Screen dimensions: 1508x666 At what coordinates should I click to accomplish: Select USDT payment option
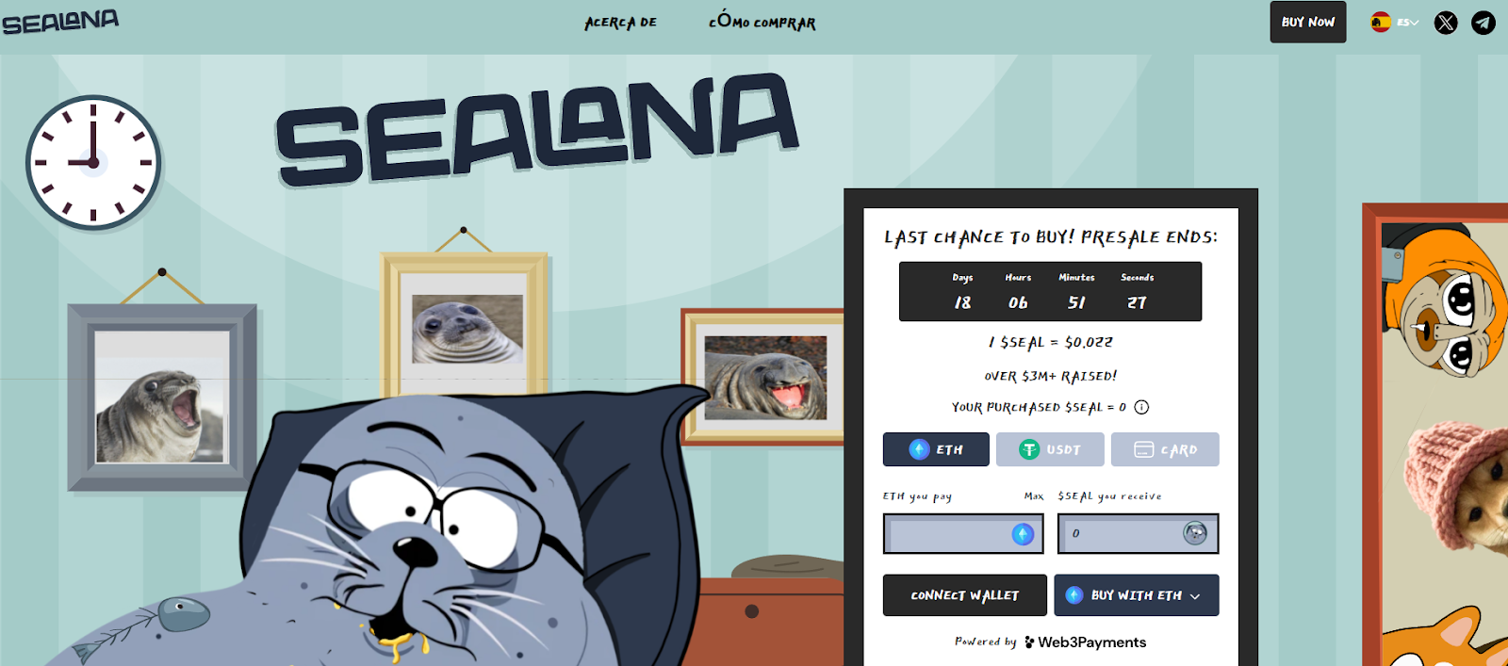coord(1050,449)
